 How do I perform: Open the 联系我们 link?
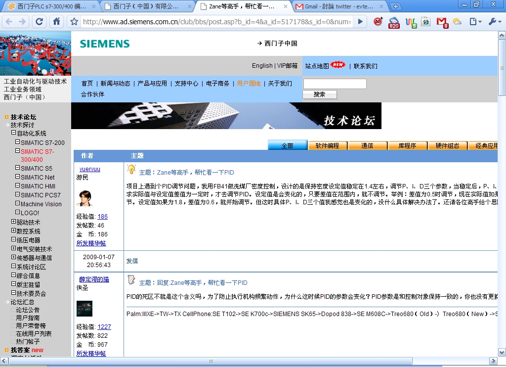click(x=366, y=66)
